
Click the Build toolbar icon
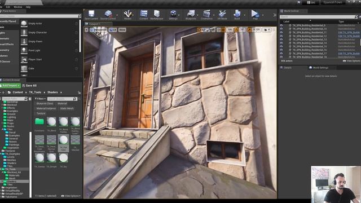(x=237, y=15)
